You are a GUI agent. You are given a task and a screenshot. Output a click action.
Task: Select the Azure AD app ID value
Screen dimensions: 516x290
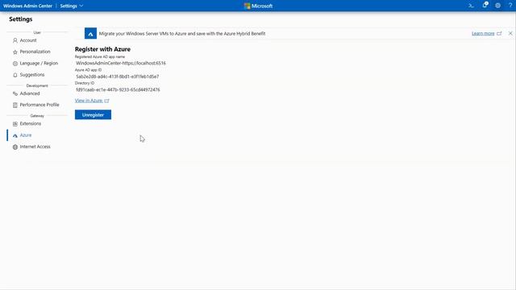coord(118,77)
